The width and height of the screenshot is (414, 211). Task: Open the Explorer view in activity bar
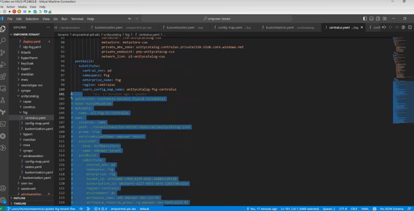pyautogui.click(x=3, y=29)
